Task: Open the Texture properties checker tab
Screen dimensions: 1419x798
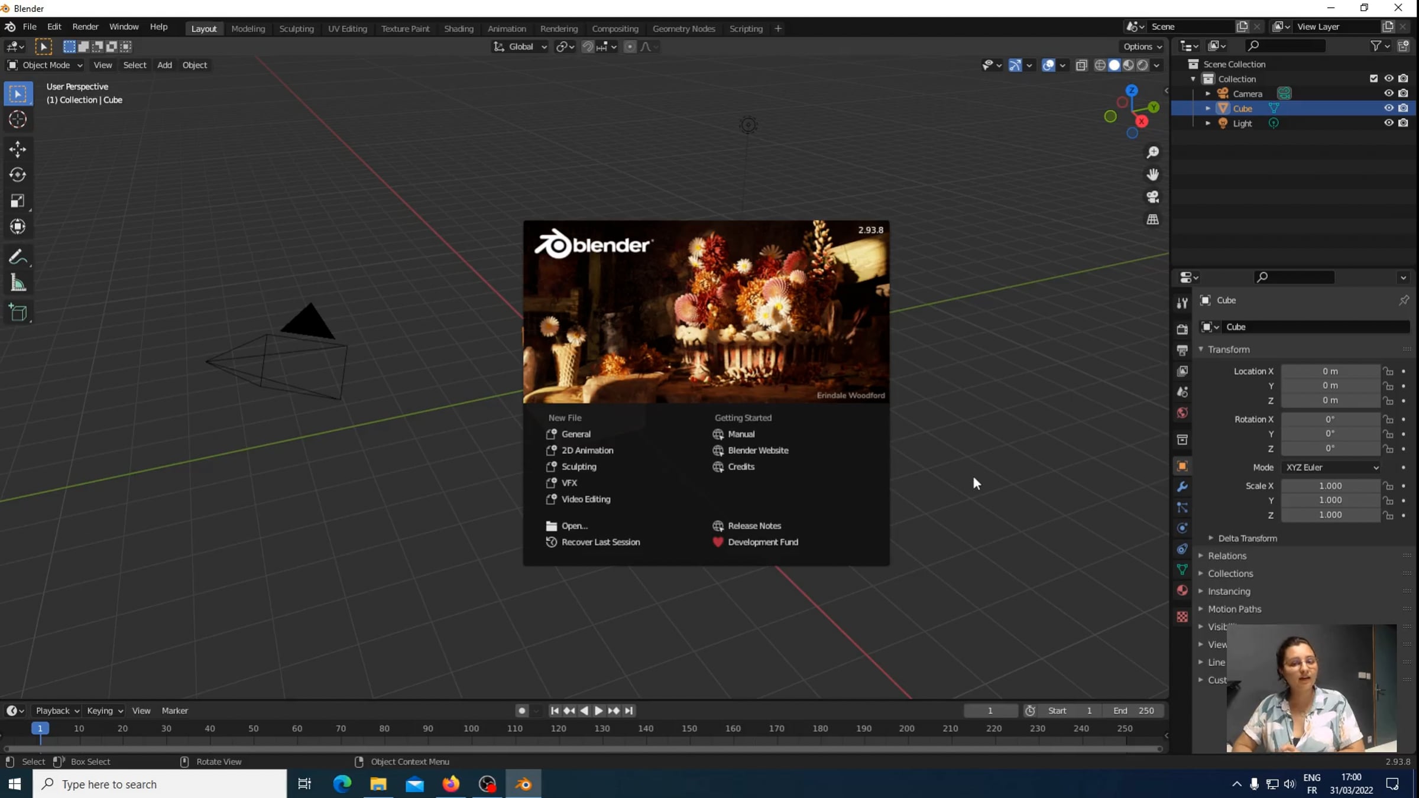Action: coord(1182,617)
